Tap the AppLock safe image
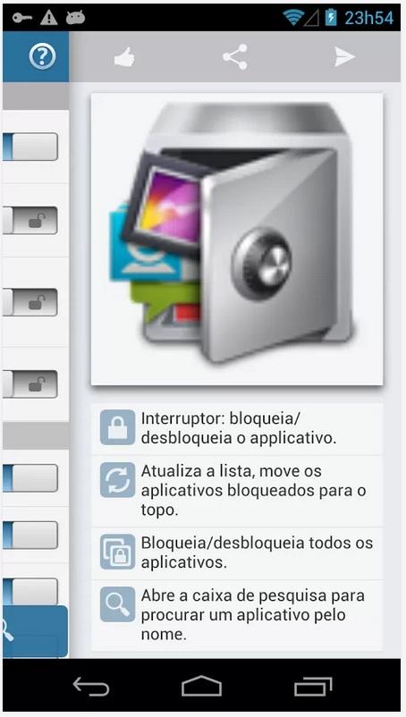 tap(237, 240)
